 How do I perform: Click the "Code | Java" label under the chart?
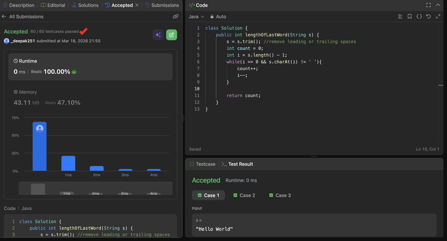coord(18,208)
